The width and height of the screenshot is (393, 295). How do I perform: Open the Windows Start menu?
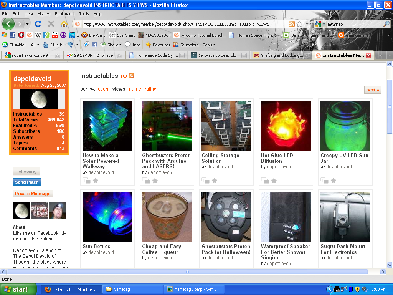[18, 290]
